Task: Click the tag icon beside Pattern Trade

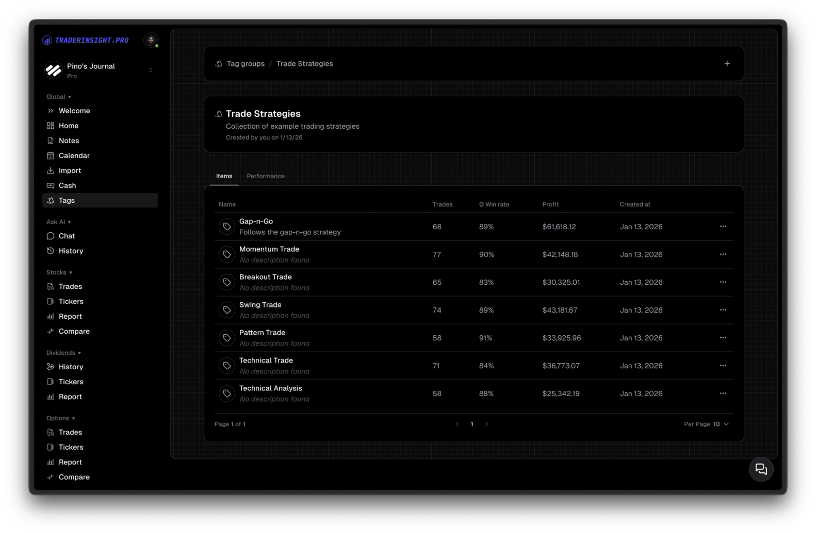Action: pos(227,338)
